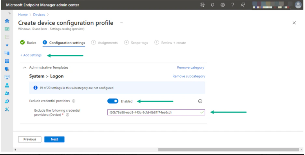Open Endpoint security shield icon
Image resolution: width=305 pixels, height=155 pixels.
coord(7,69)
